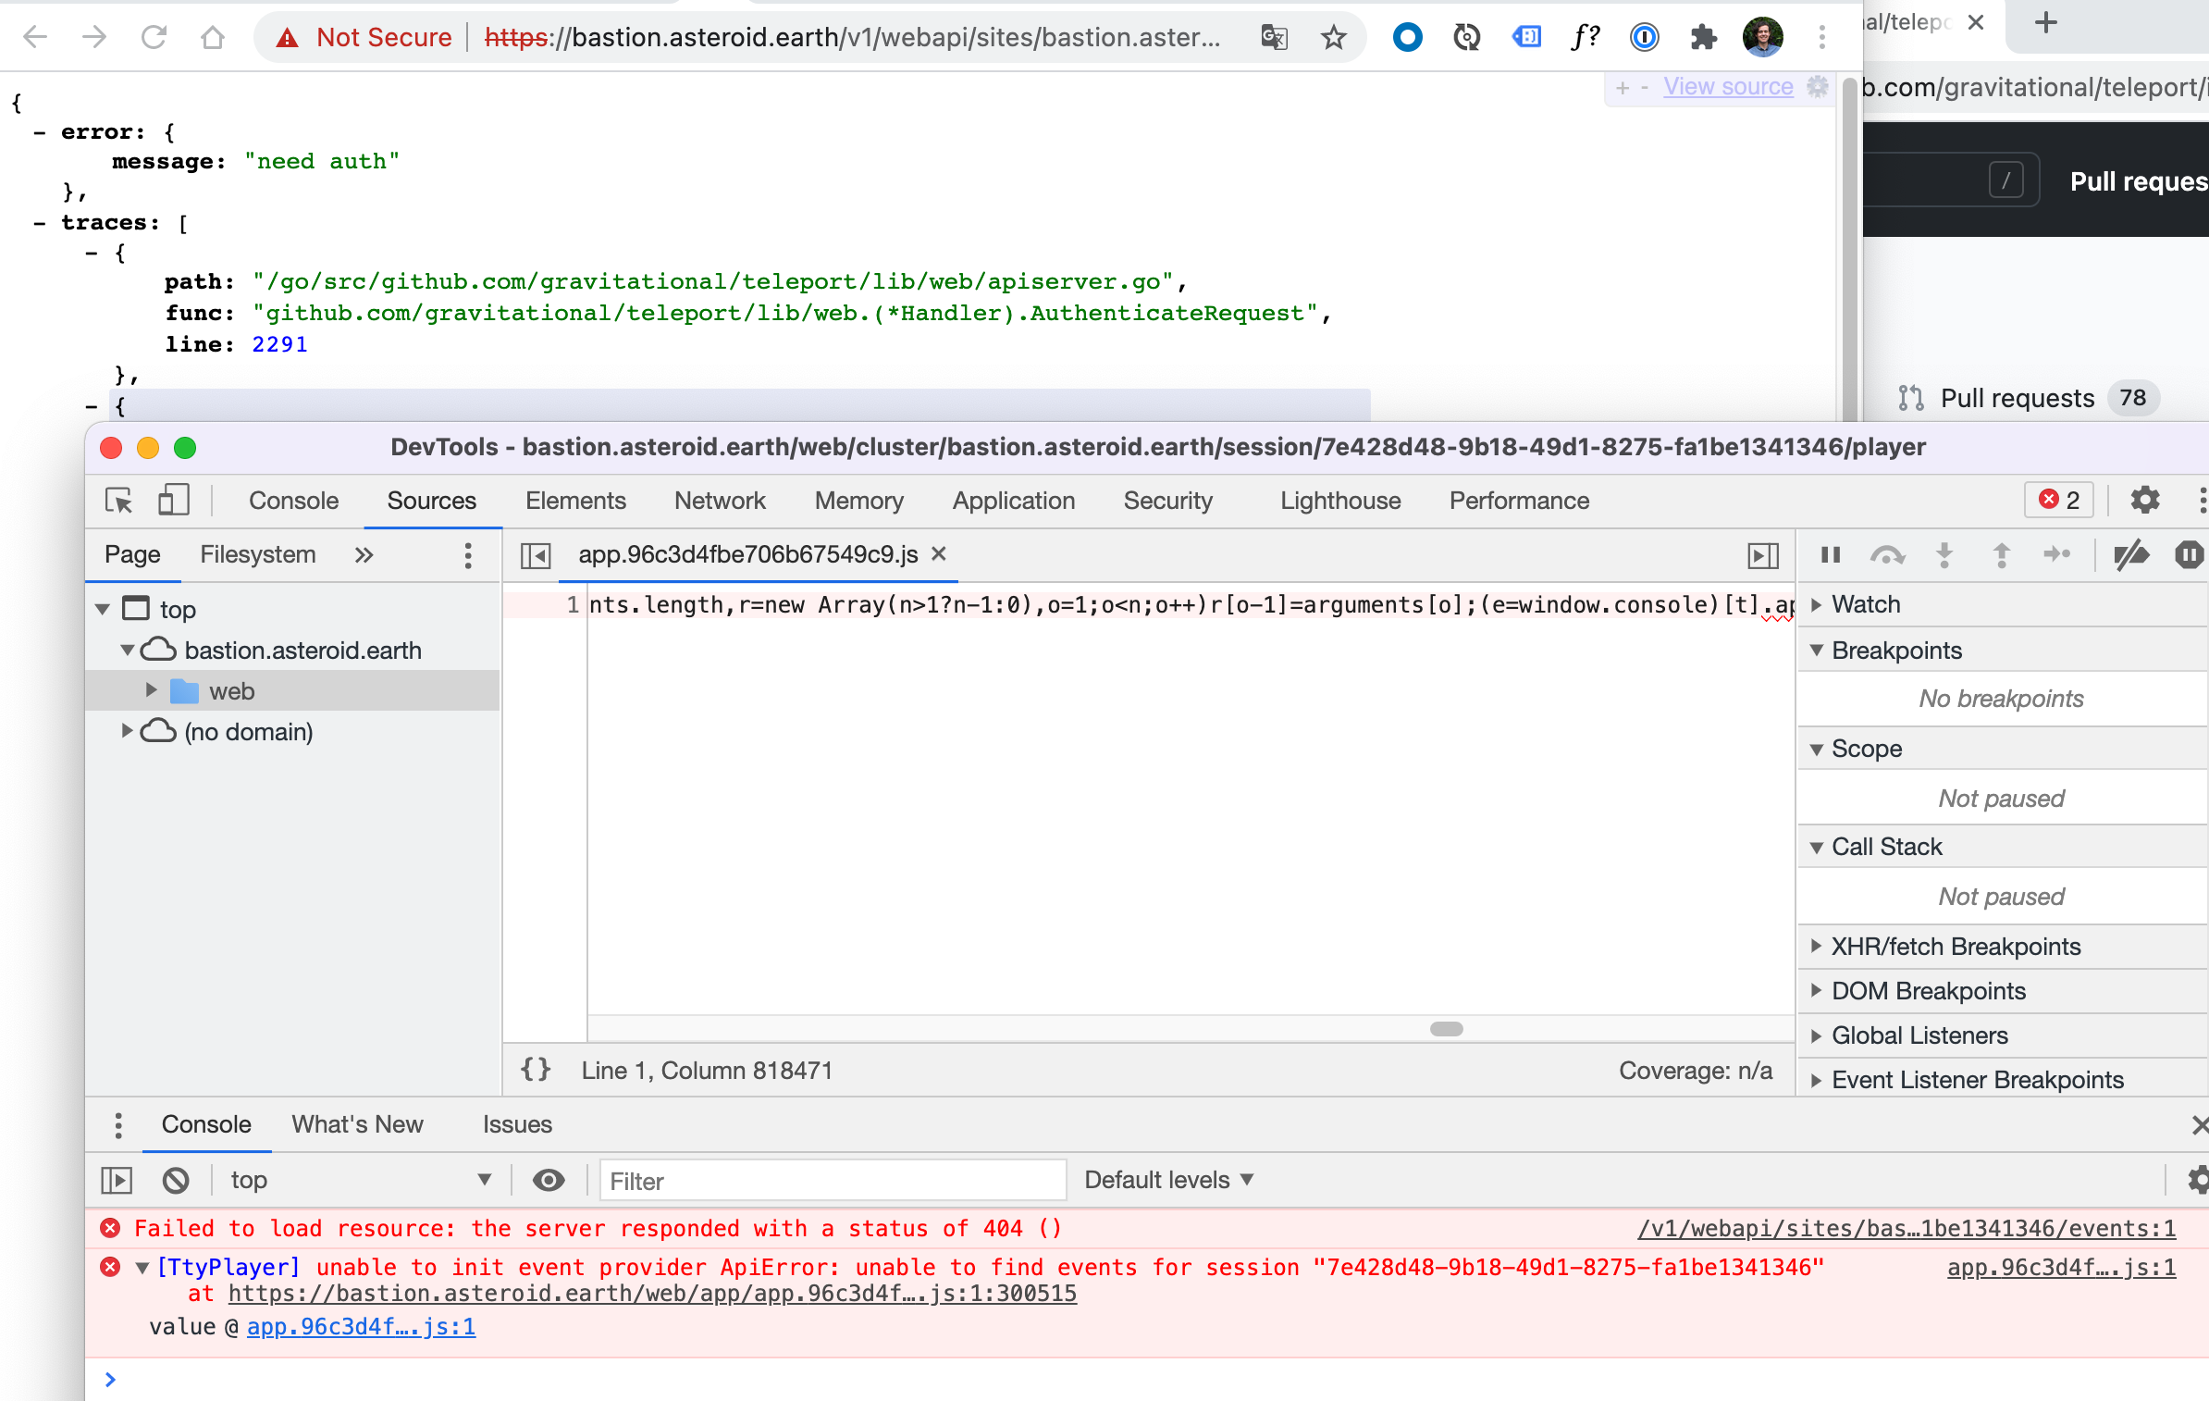Click the Clear console icon
2209x1401 pixels.
coord(176,1181)
